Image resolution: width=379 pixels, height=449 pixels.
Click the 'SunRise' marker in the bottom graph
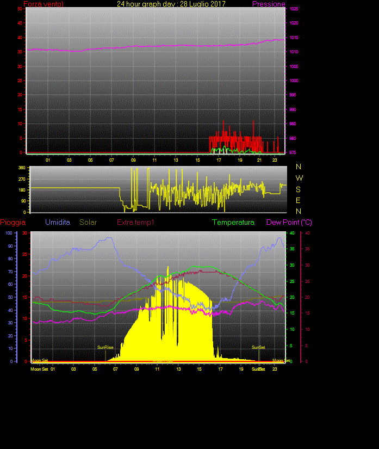pos(105,347)
